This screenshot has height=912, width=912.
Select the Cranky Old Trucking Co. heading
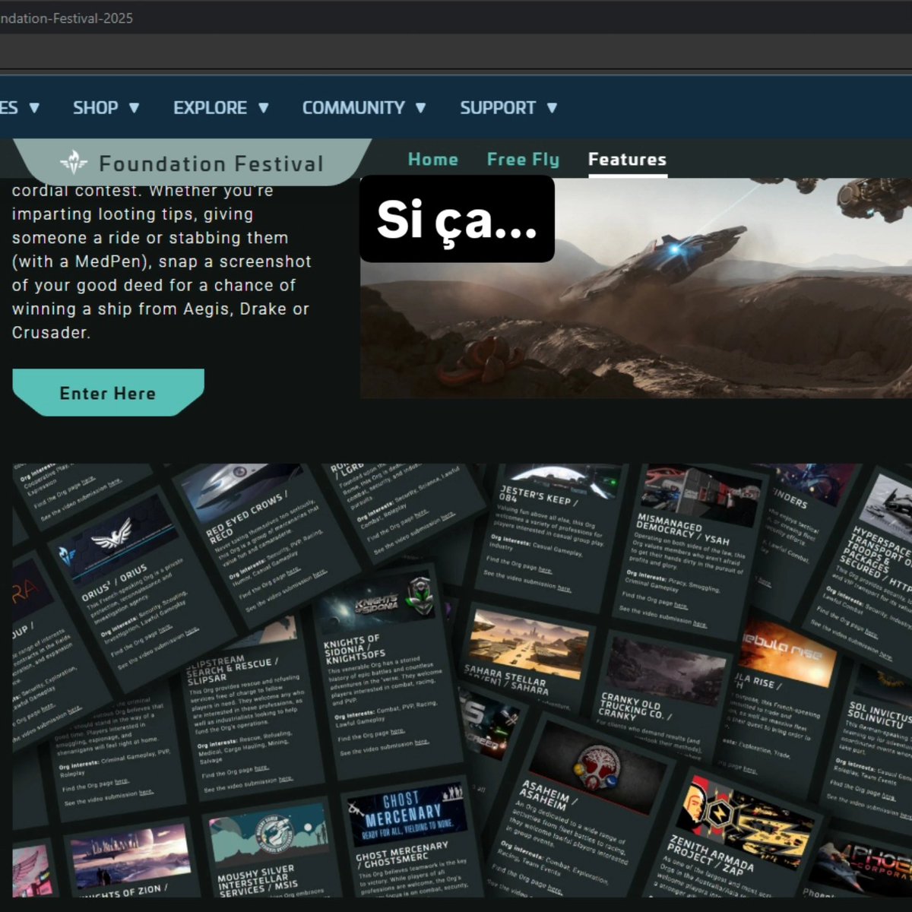[x=635, y=706]
